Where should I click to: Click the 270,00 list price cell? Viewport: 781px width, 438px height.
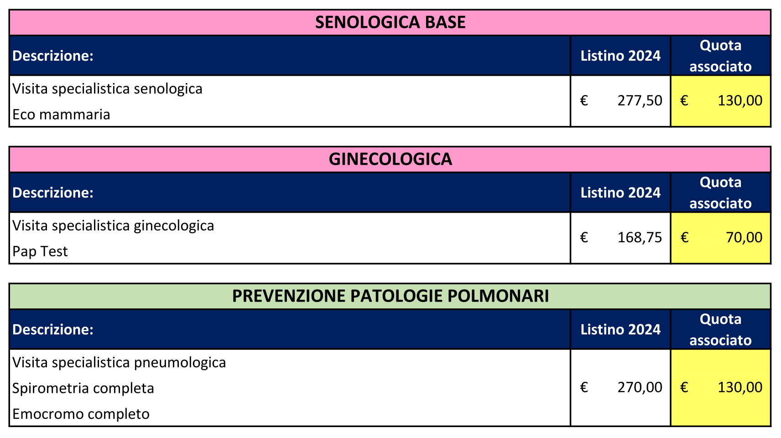(x=620, y=387)
